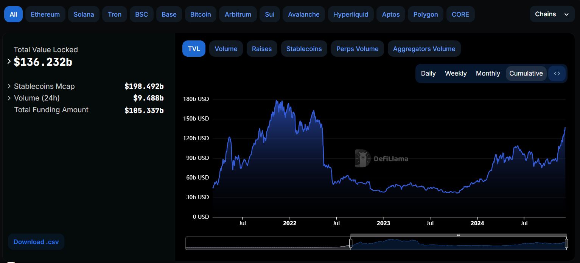
Task: Download the .csv data file
Action: tap(36, 242)
